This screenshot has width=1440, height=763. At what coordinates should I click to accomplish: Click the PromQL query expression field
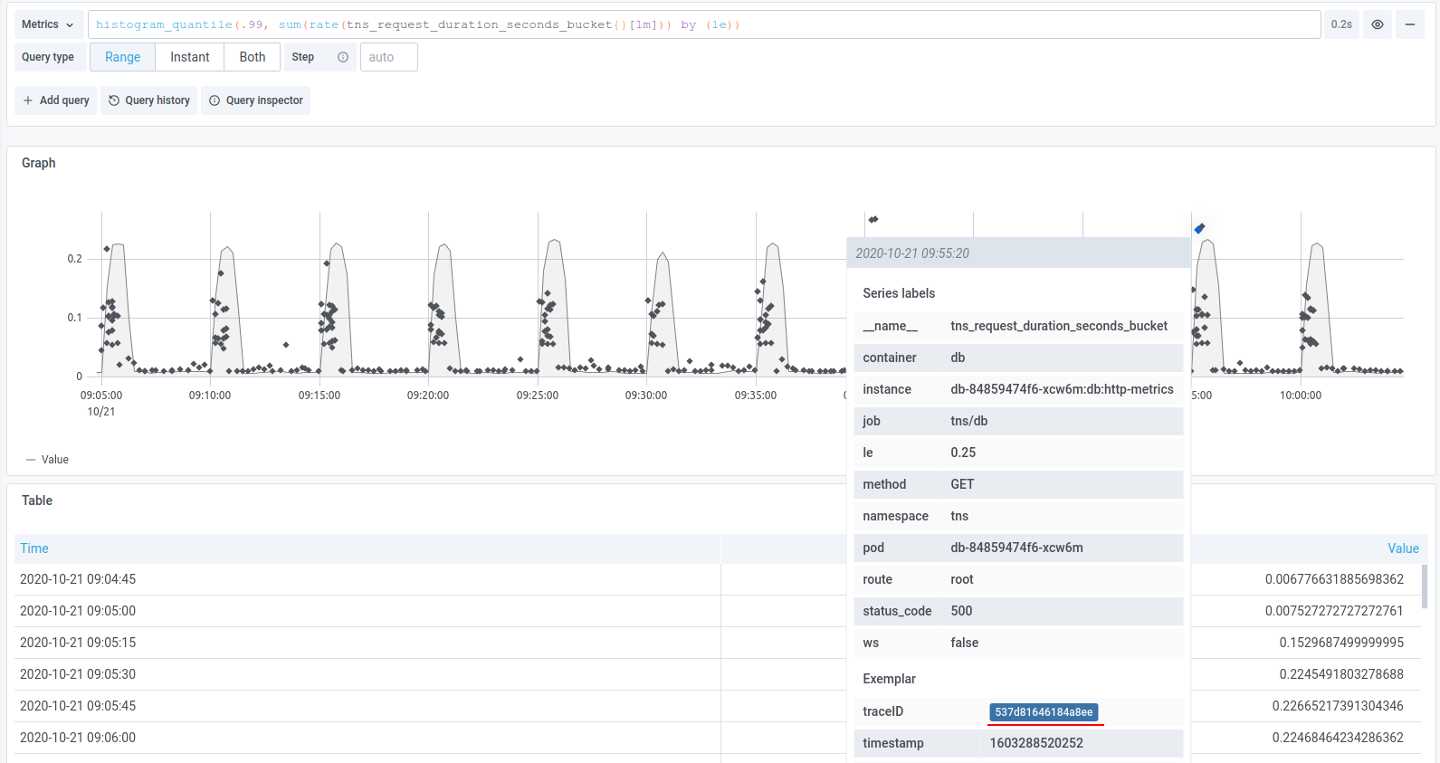[703, 24]
